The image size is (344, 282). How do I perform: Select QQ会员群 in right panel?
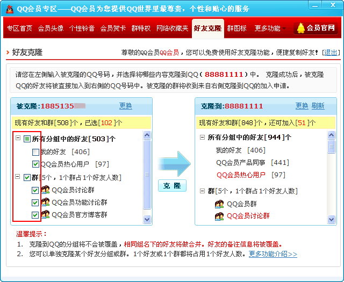coord(241,204)
